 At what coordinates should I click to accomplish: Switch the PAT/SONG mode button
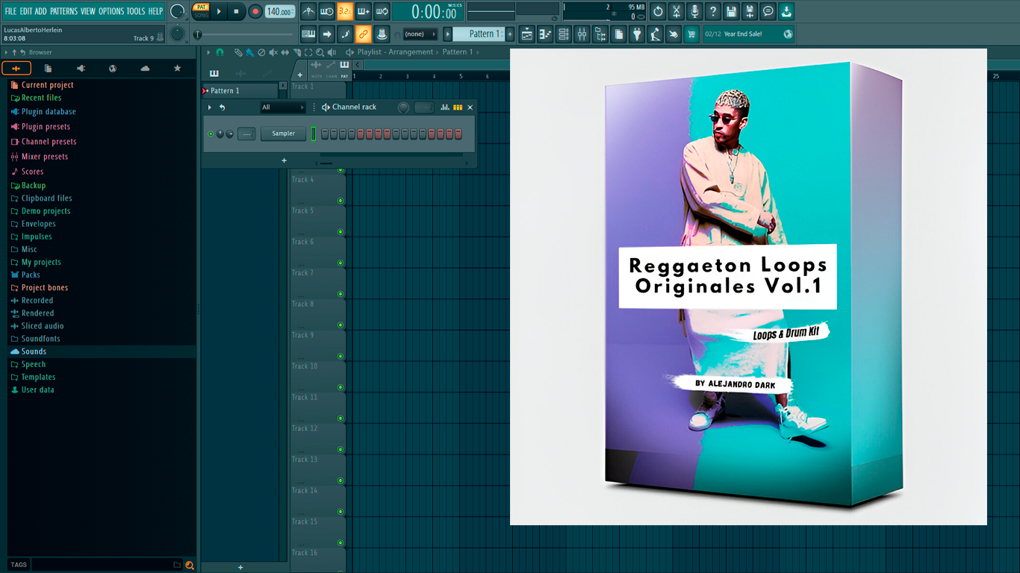point(201,11)
